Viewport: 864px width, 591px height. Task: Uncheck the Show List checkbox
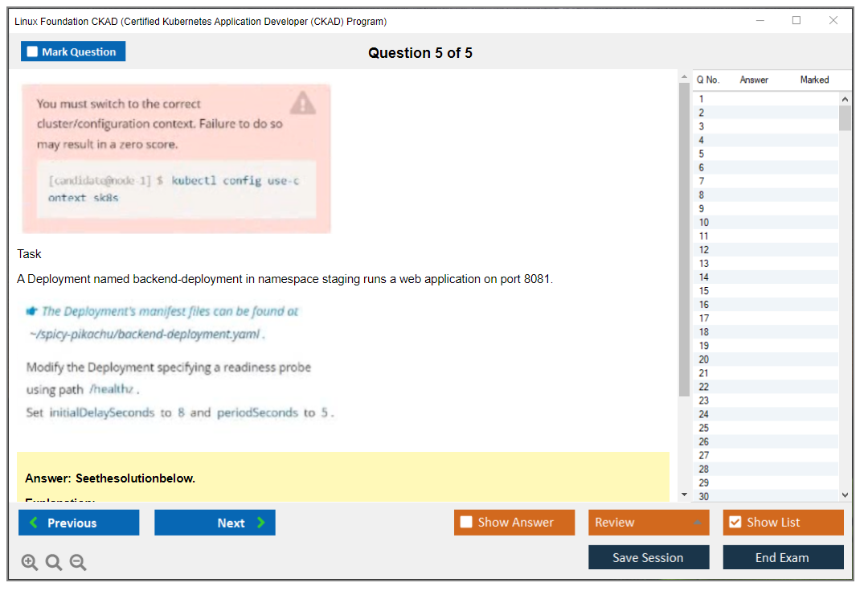point(735,523)
